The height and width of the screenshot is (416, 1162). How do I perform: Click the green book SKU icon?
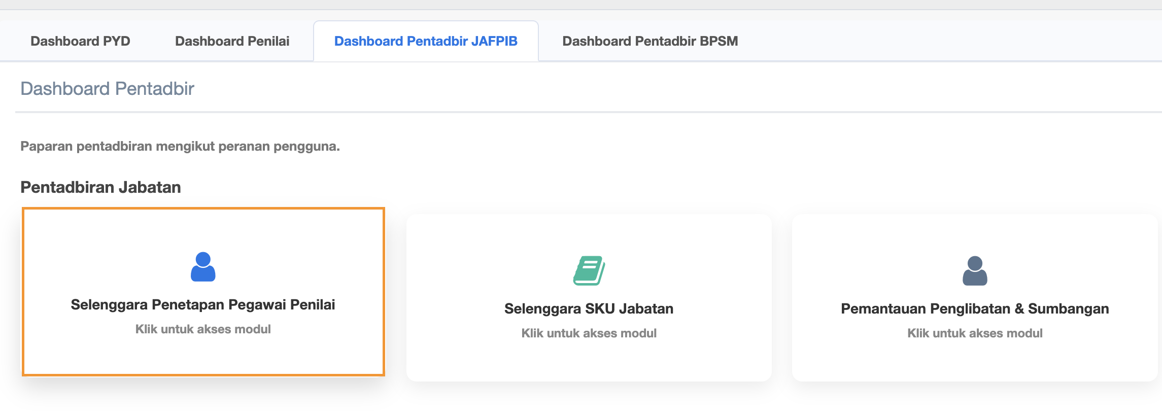tap(589, 270)
